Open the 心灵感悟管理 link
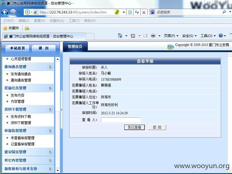Image resolution: width=232 pixels, height=174 pixels. click(x=21, y=59)
